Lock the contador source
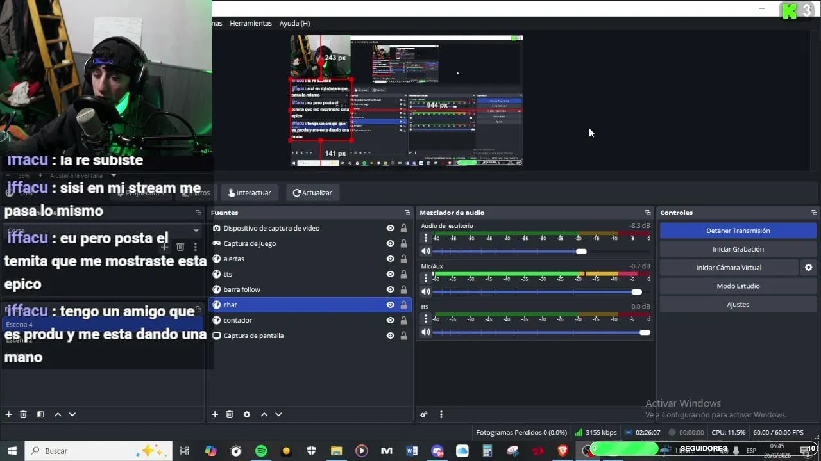Screen dimensions: 821x461 tap(403, 320)
